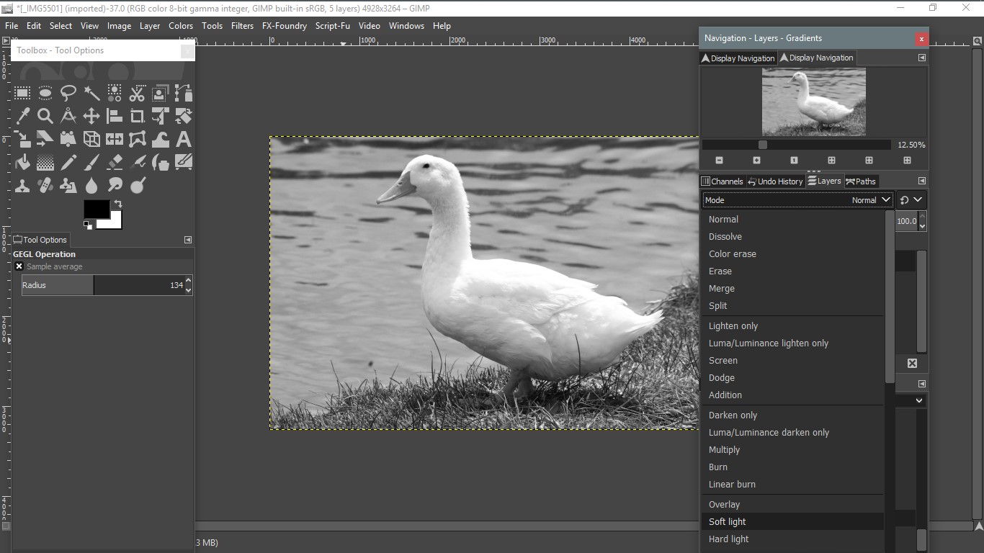This screenshot has width=984, height=553.
Task: Activate the Foreground Select tool
Action: point(161,93)
